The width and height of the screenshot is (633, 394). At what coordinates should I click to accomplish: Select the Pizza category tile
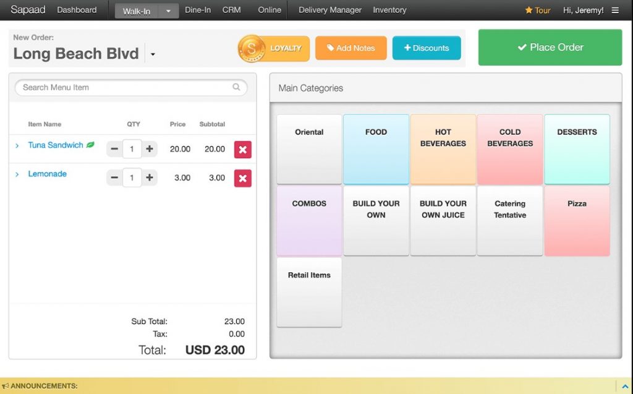coord(577,221)
